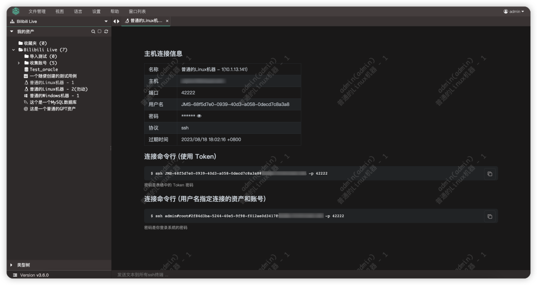Image resolution: width=537 pixels, height=285 pixels.
Task: Click Linux penguin icon of 普通的Linux机器 - 2(勿动)
Action: click(26, 89)
